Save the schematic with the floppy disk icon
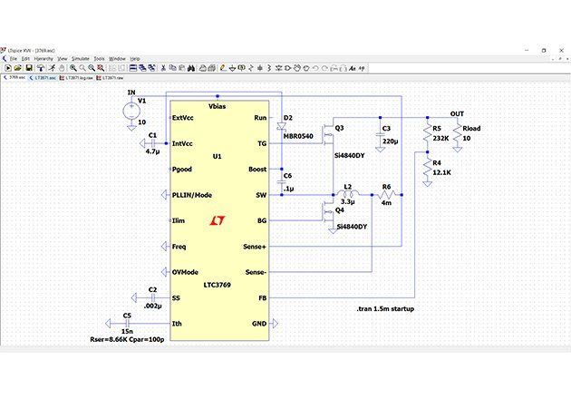571x399 pixels. (x=27, y=67)
